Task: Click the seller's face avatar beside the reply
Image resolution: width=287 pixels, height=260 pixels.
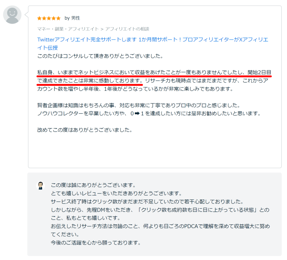Action: click(x=41, y=185)
